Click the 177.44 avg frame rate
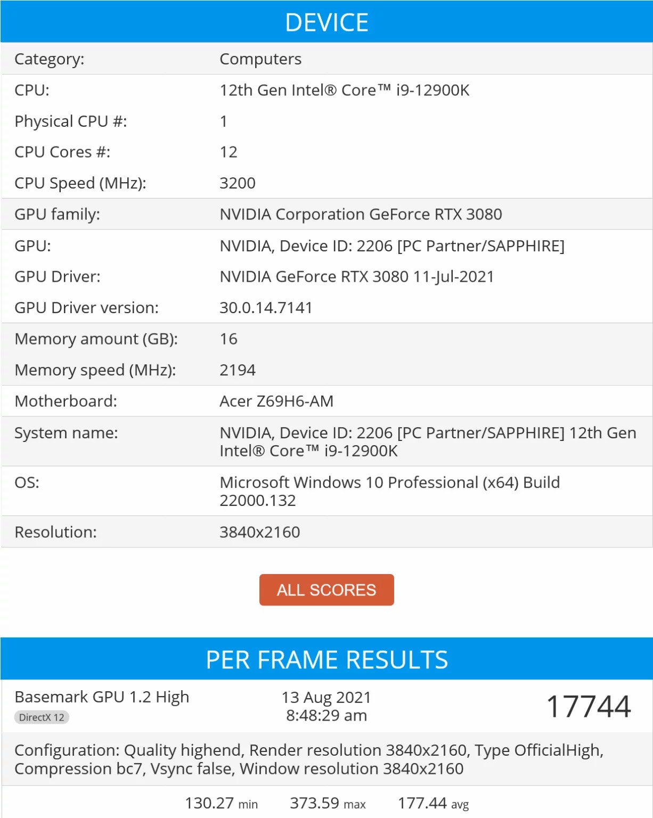This screenshot has width=653, height=818. (x=433, y=803)
